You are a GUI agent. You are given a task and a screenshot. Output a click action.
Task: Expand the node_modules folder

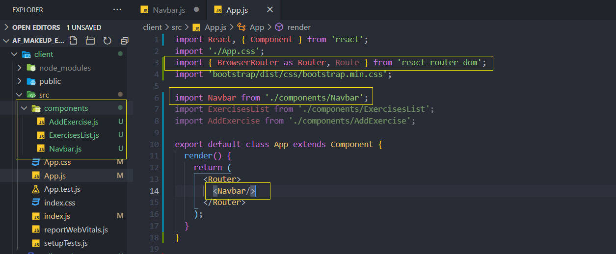click(20, 68)
